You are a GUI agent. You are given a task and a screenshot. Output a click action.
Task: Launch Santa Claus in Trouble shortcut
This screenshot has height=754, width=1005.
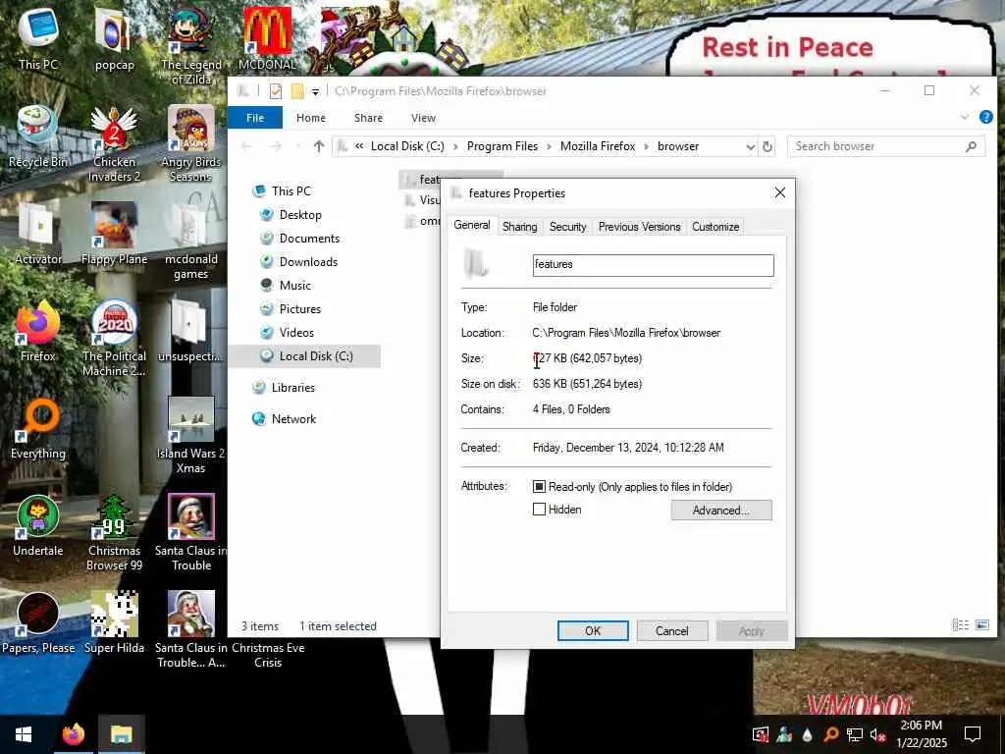coord(191,533)
